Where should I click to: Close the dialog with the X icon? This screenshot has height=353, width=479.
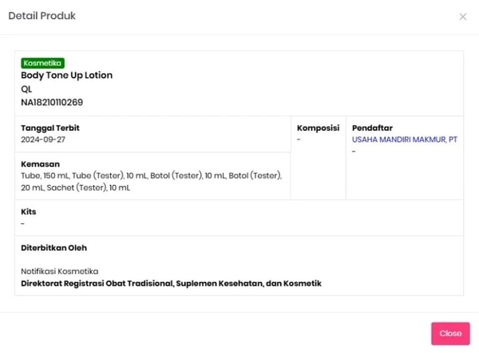(x=463, y=17)
